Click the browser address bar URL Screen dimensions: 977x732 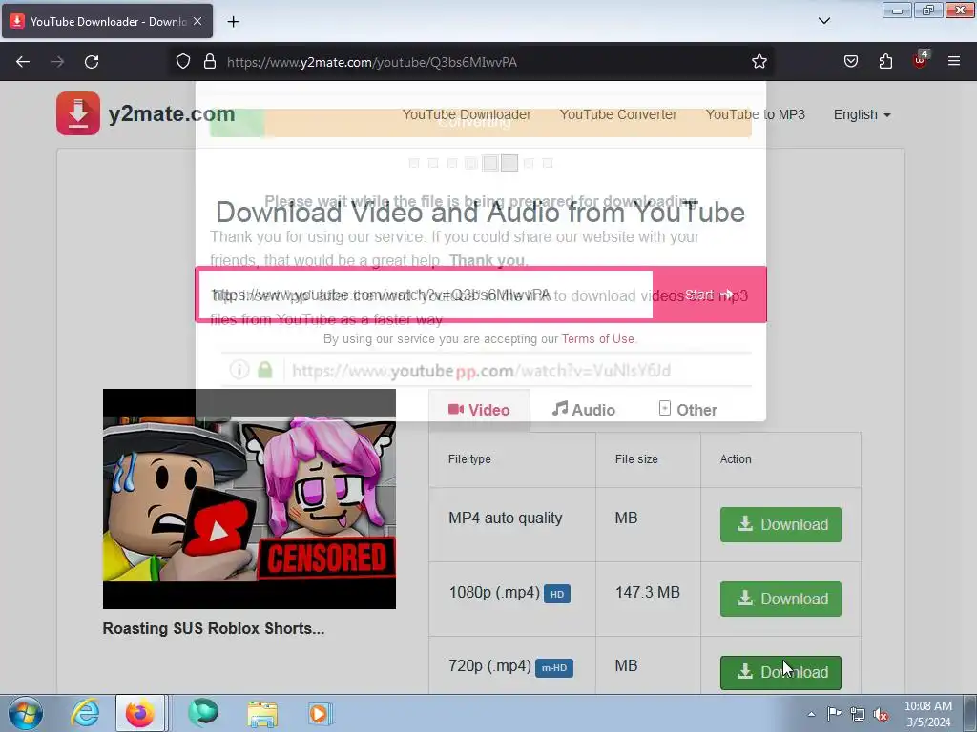372,62
